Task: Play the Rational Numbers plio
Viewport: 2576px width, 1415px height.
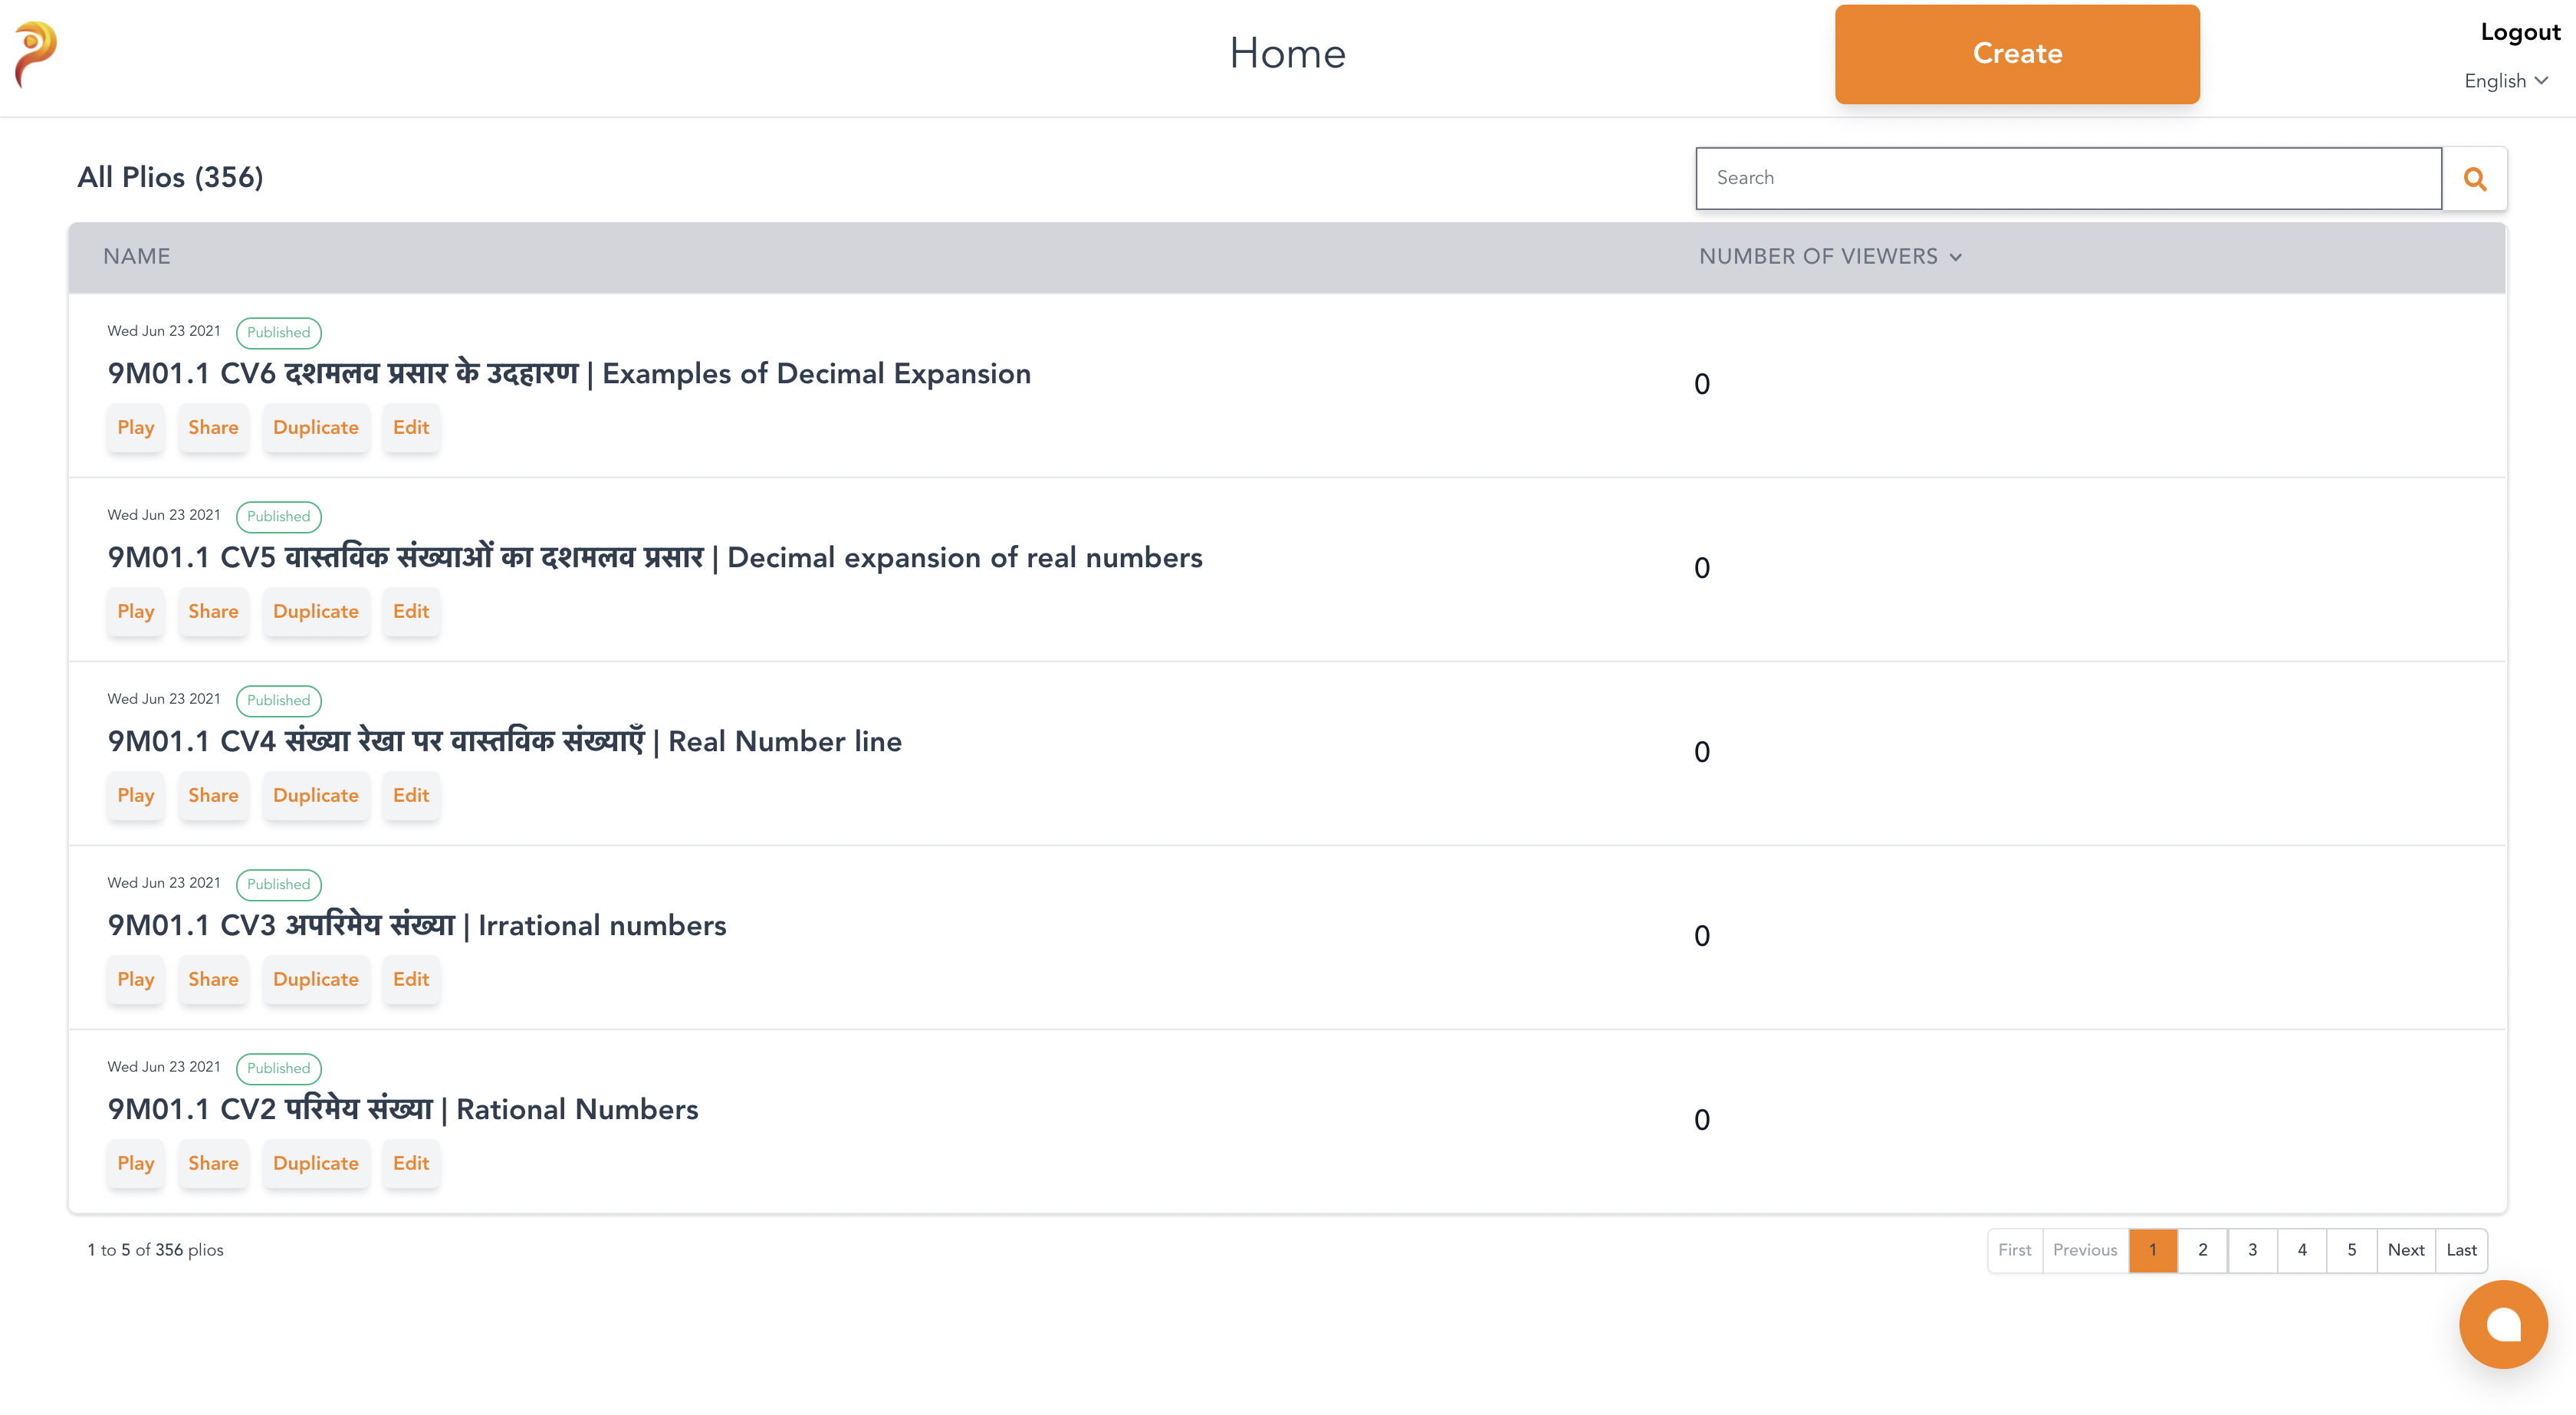Action: pos(135,1164)
